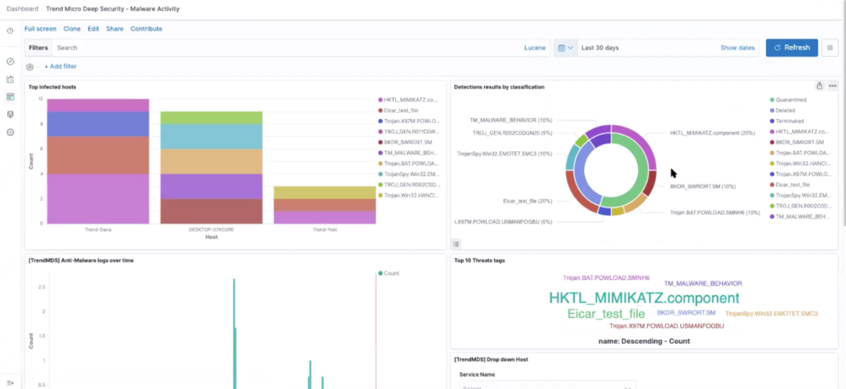The height and width of the screenshot is (389, 846).
Task: Click the Add filter link
Action: (60, 67)
